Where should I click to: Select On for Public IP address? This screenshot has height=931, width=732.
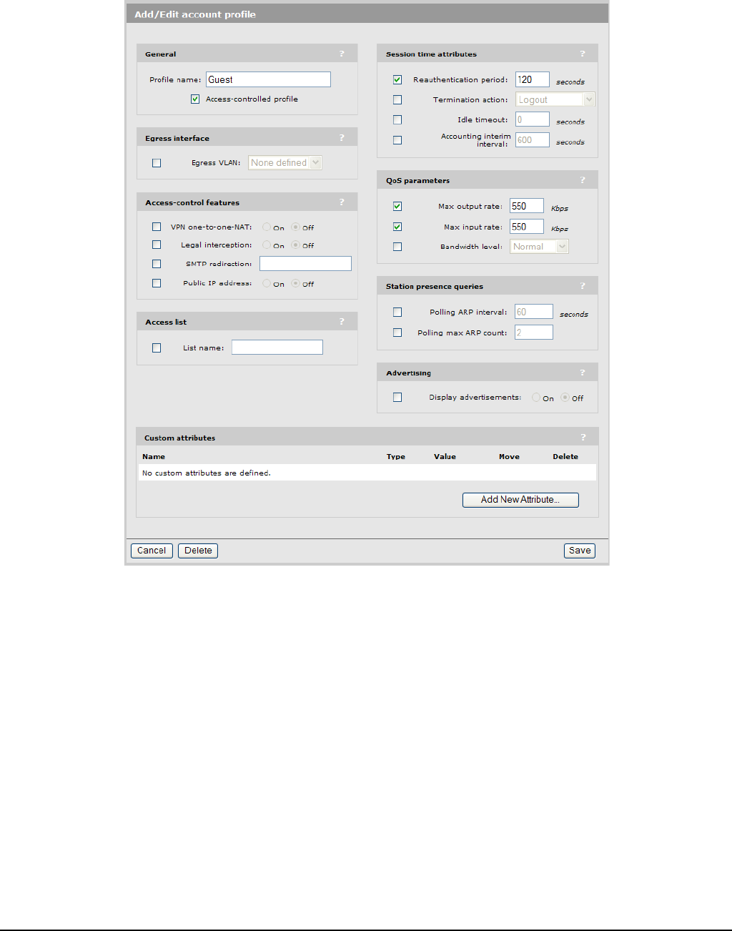[267, 283]
